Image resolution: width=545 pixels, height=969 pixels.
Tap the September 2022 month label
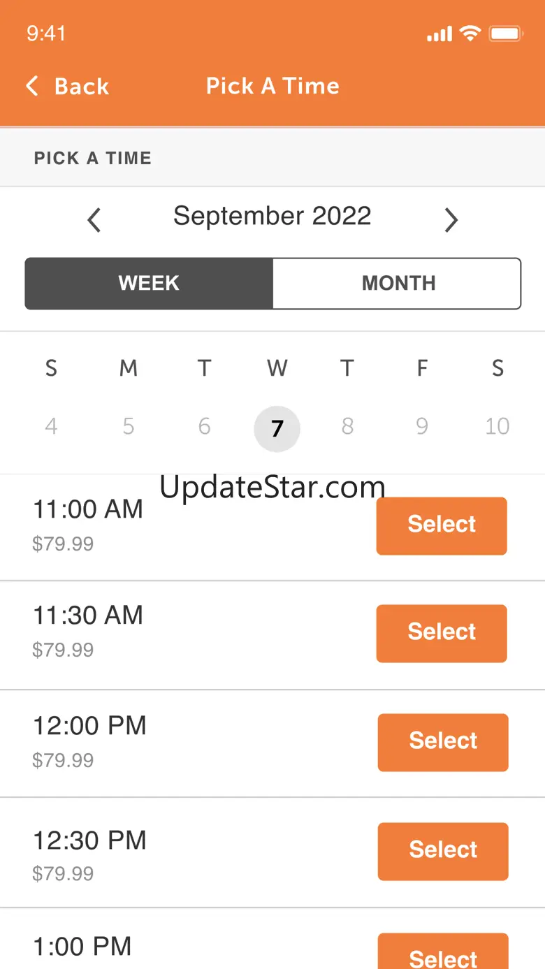(x=272, y=216)
